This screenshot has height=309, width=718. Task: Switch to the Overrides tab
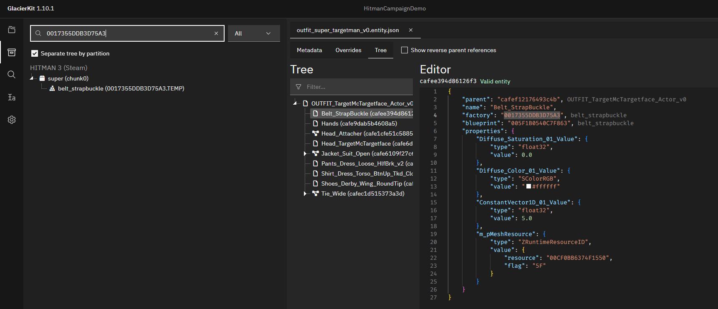[348, 50]
